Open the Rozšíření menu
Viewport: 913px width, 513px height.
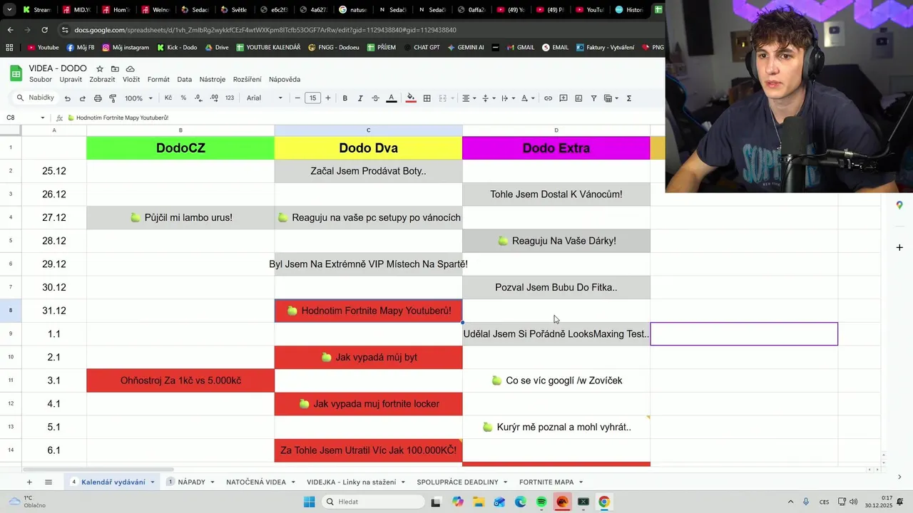(x=247, y=80)
